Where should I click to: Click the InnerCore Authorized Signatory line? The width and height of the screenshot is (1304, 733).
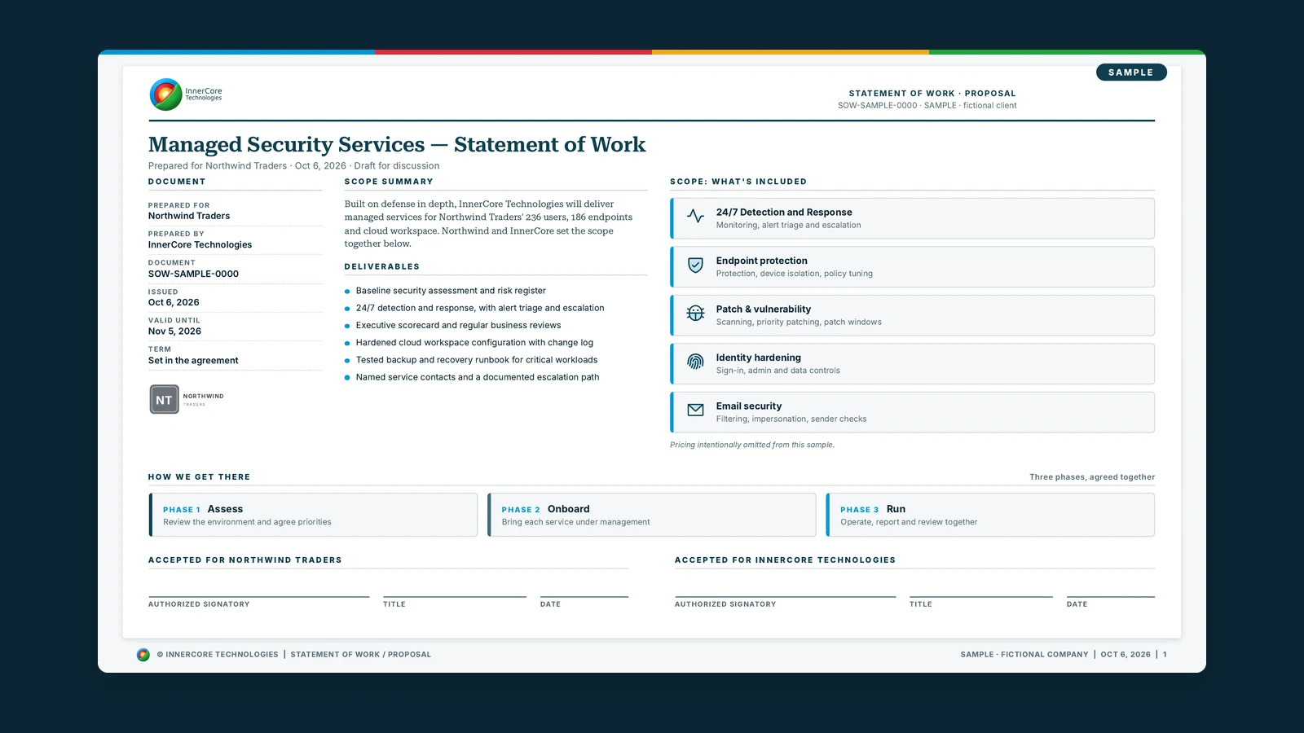pos(785,597)
